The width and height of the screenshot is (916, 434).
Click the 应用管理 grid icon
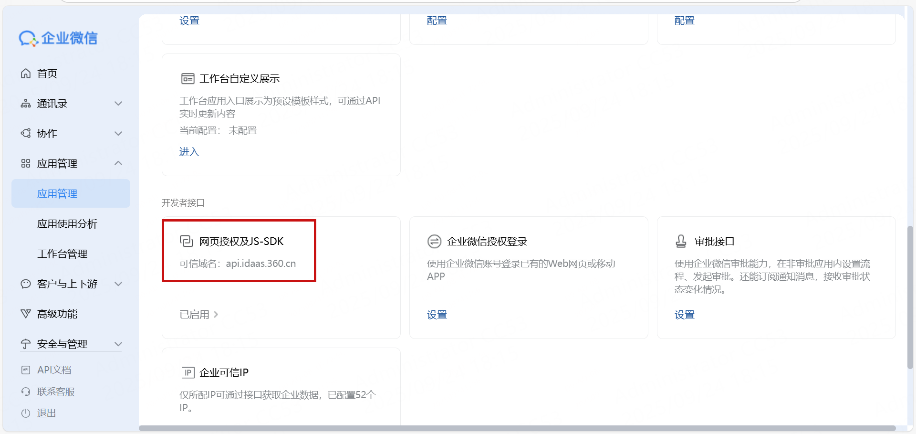(26, 164)
